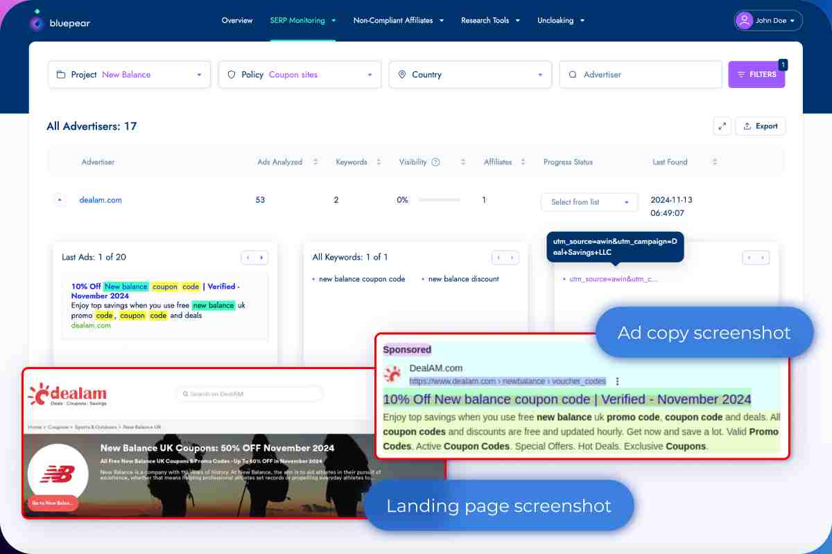Click the bluepear logo icon
832x554 pixels.
pos(37,21)
